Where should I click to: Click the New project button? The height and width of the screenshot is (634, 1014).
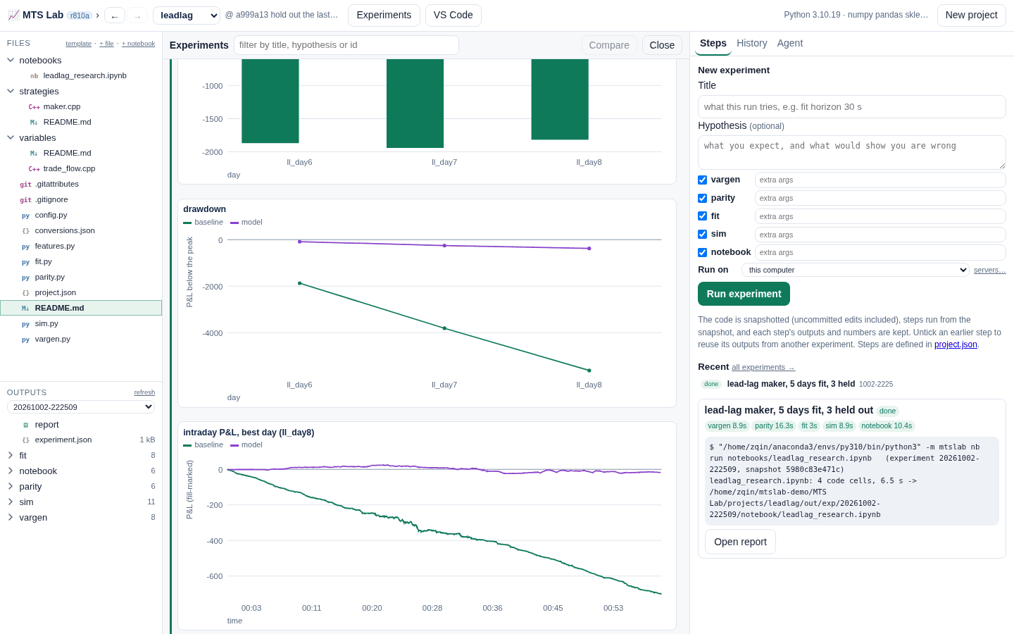tap(972, 15)
